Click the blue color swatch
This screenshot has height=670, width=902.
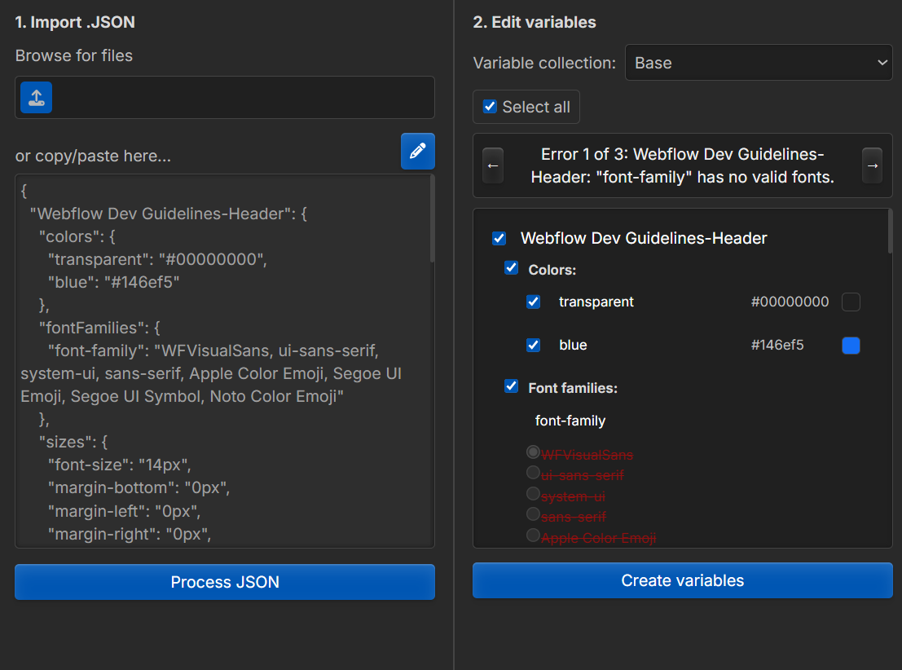(x=851, y=346)
